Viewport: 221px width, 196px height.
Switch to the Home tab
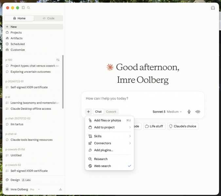click(19, 18)
